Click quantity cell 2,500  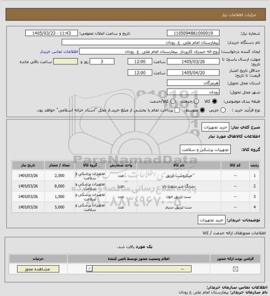(59, 176)
